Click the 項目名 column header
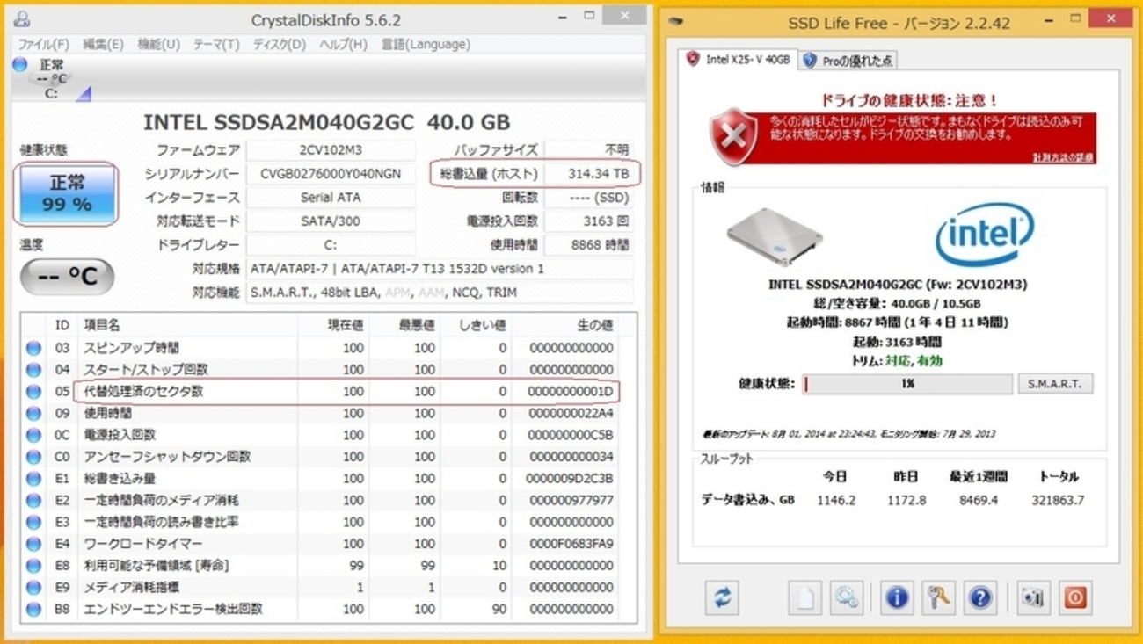The height and width of the screenshot is (644, 1143). (x=102, y=325)
